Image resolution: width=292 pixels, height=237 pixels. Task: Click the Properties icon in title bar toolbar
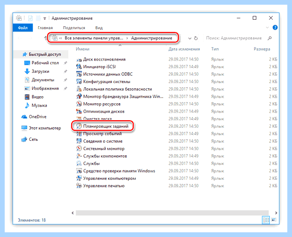pos(30,18)
